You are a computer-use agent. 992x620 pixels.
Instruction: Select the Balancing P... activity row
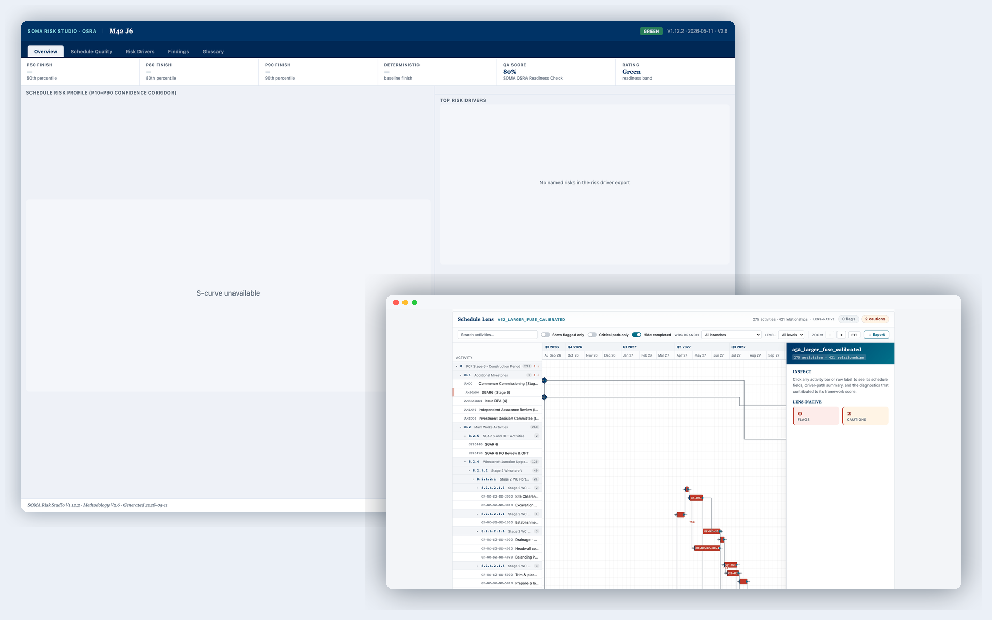pyautogui.click(x=497, y=557)
